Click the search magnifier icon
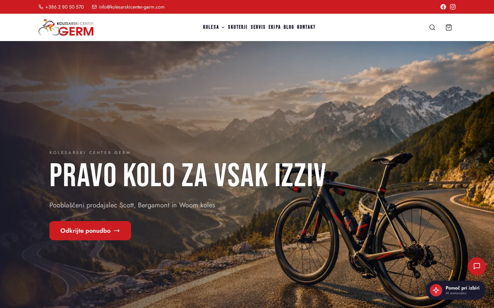The height and width of the screenshot is (308, 494). click(x=432, y=27)
